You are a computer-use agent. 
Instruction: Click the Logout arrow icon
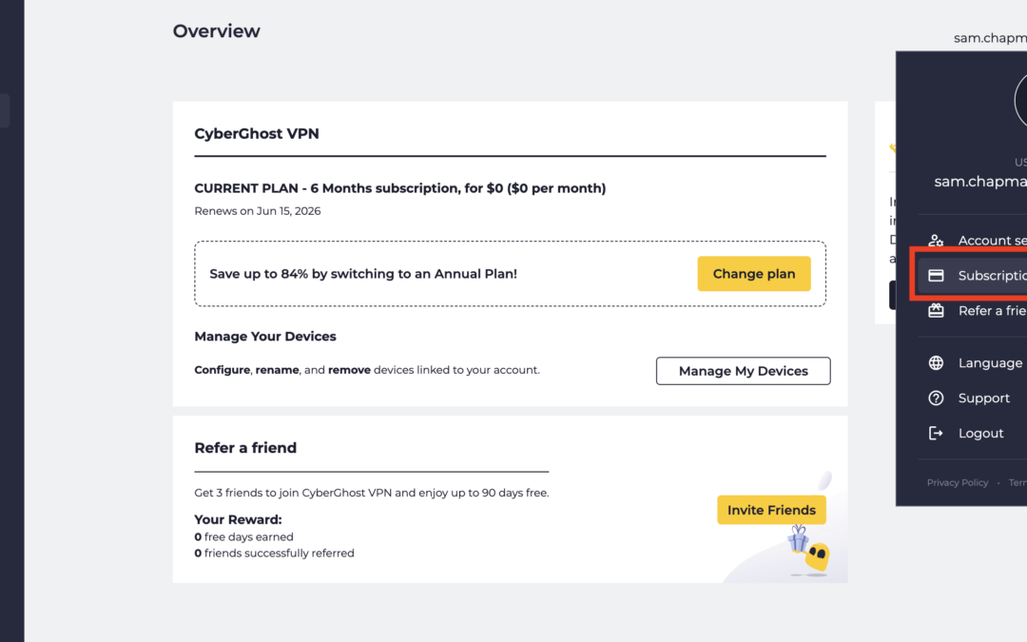936,434
